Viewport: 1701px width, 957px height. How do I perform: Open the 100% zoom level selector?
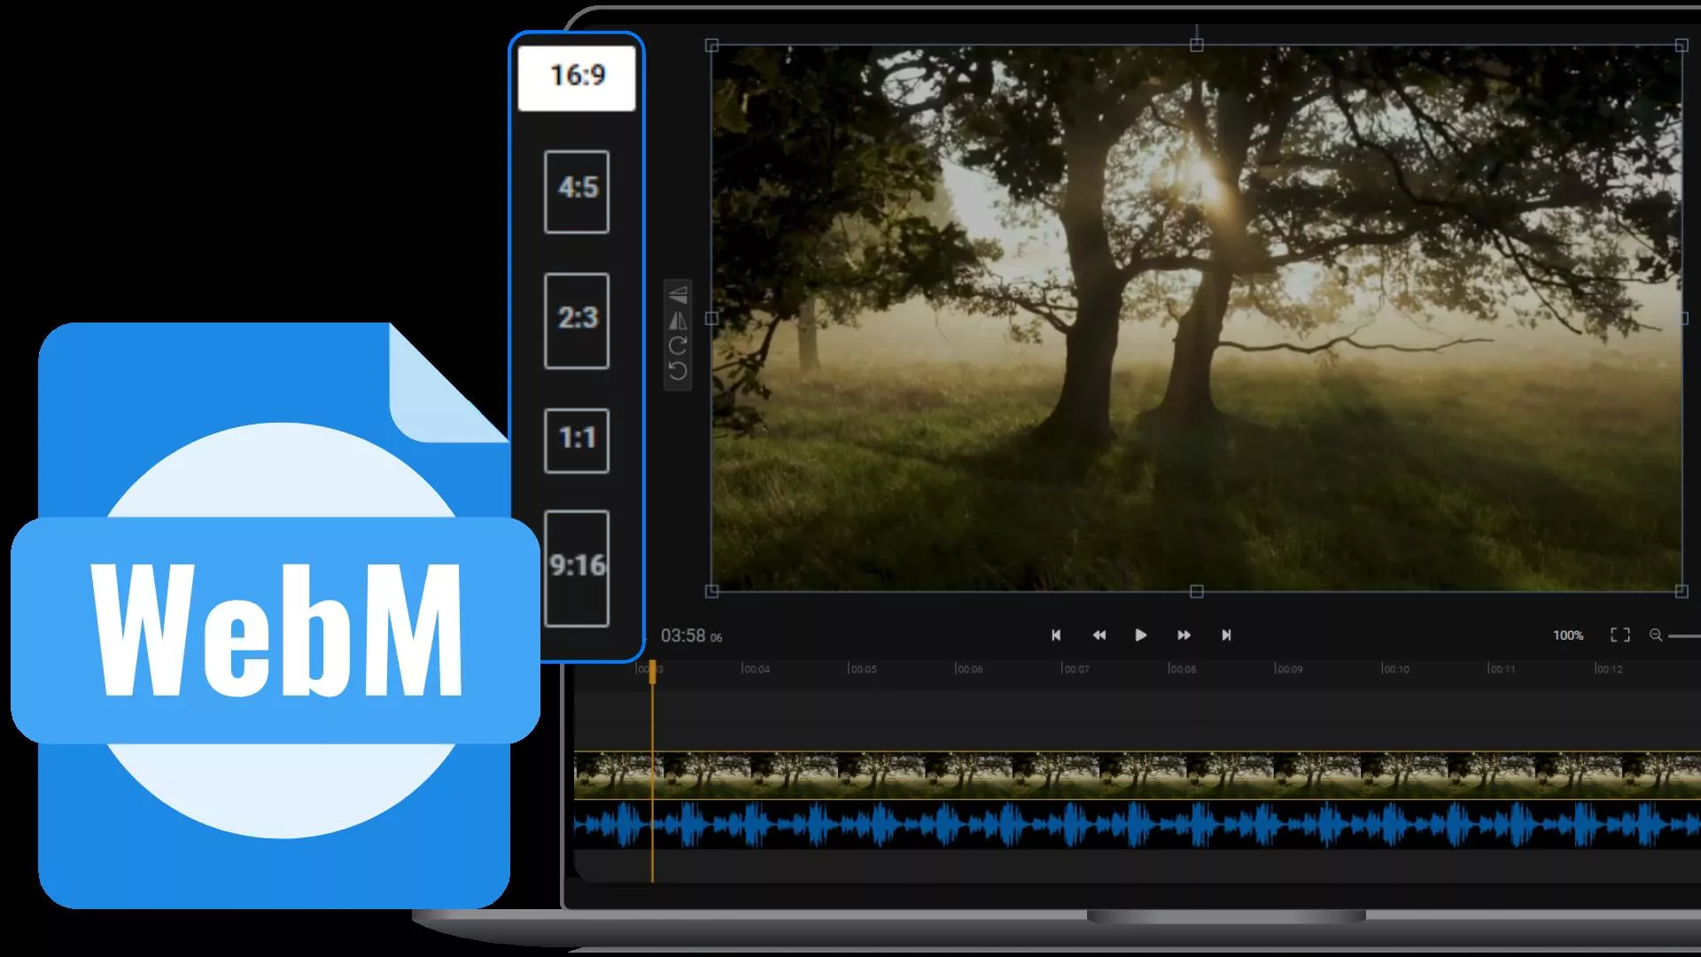[1568, 634]
